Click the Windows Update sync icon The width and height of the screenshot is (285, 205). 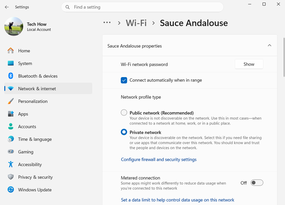(11, 189)
